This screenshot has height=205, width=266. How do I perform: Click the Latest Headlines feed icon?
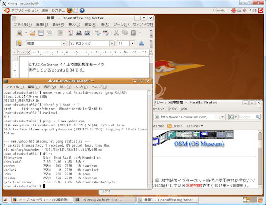pyautogui.click(x=169, y=126)
